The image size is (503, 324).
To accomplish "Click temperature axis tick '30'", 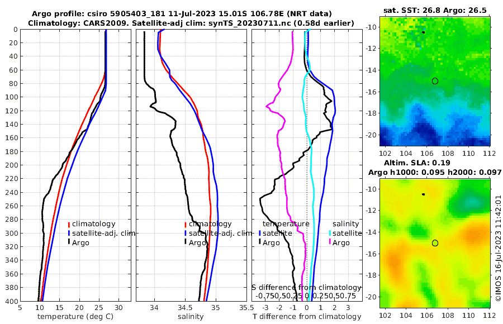I will coord(118,308).
